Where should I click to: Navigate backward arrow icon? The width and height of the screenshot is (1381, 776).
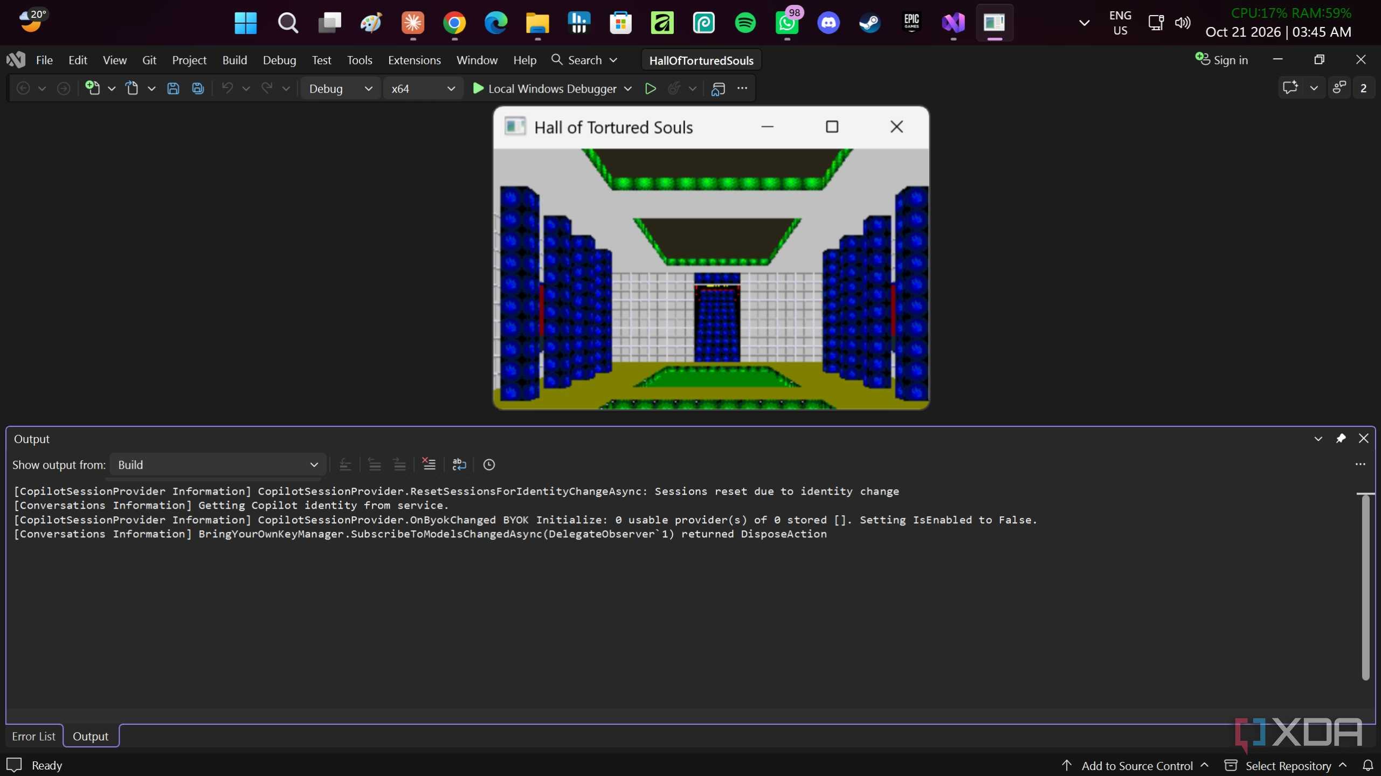point(23,88)
